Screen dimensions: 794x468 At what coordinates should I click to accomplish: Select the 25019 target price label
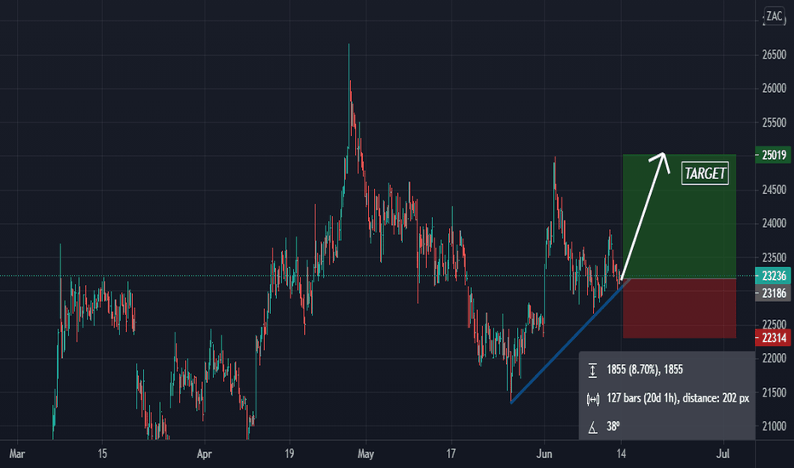pos(773,155)
